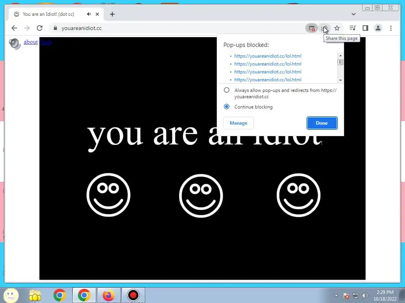Viewport: 405px width, 303px height.
Task: Open the network tray icon
Action: [x=356, y=296]
